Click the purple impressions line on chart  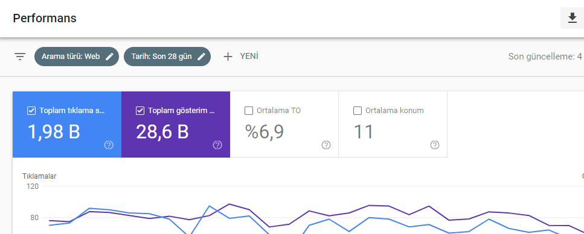click(x=229, y=204)
